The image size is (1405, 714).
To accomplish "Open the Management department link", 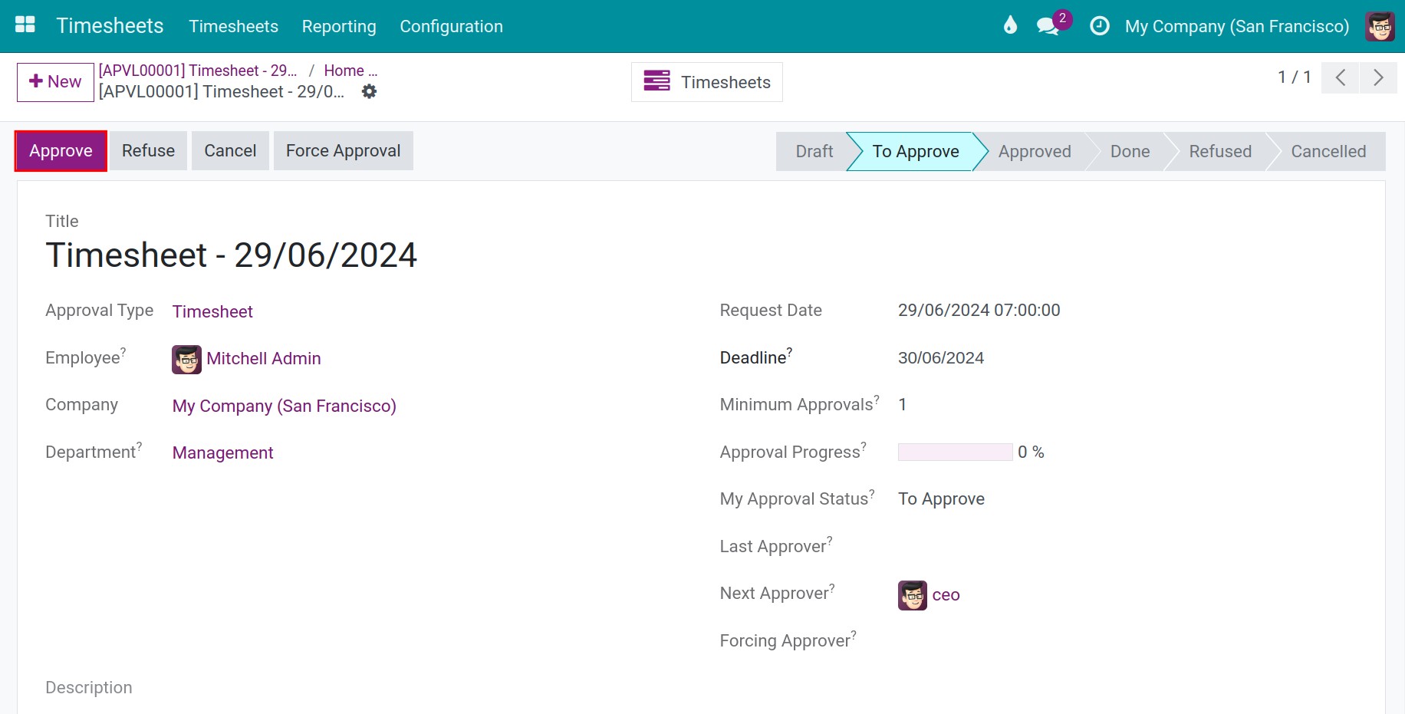I will click(x=222, y=453).
